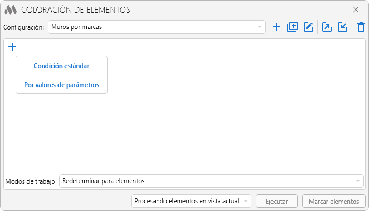Click the 'Modos de trabajo' label

(30, 181)
